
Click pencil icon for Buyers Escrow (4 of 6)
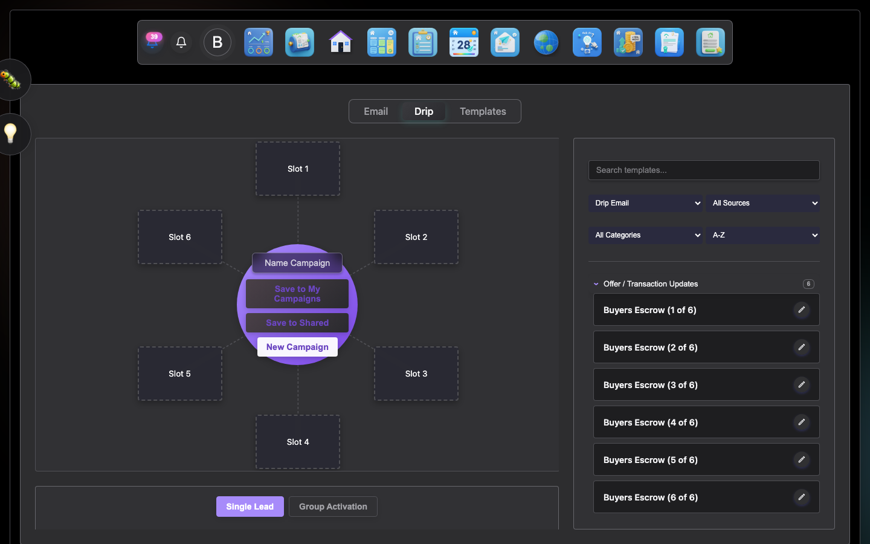[x=801, y=423]
